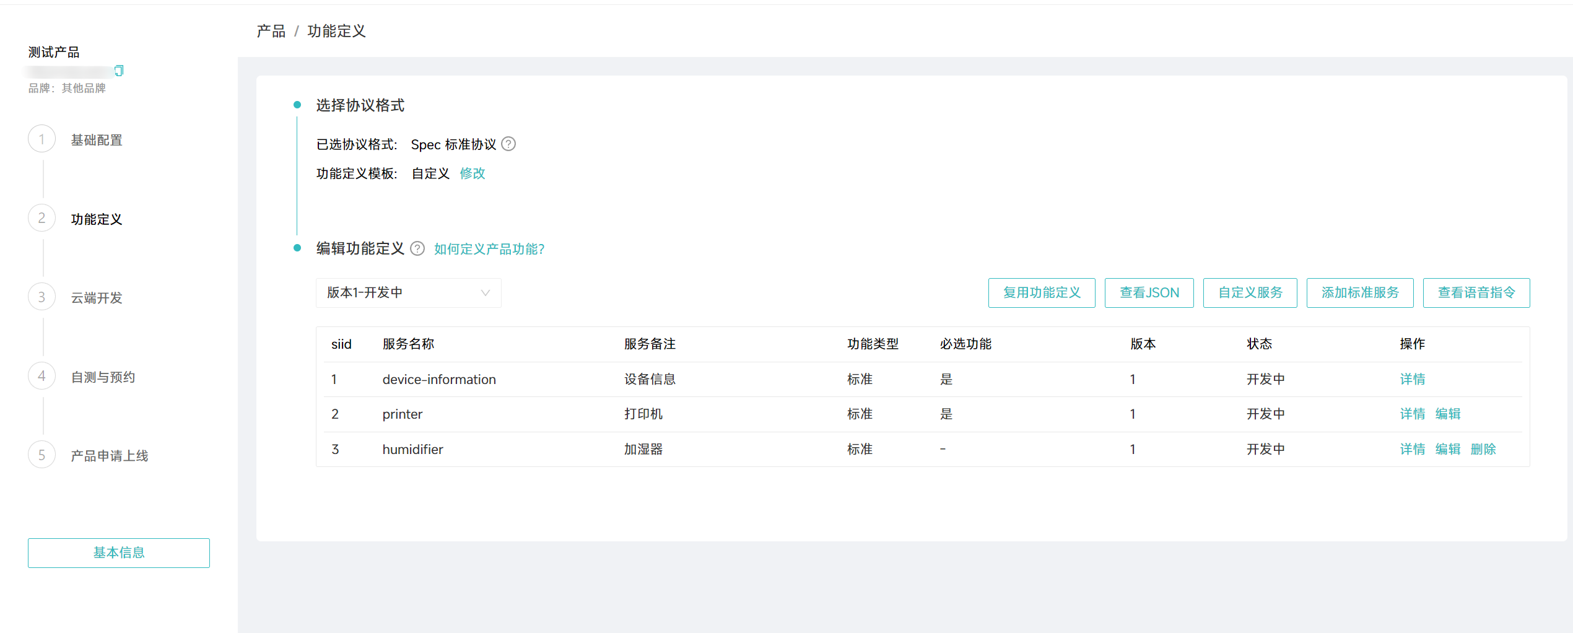Delete the humidifier service with 删除
The image size is (1573, 633).
tap(1483, 449)
